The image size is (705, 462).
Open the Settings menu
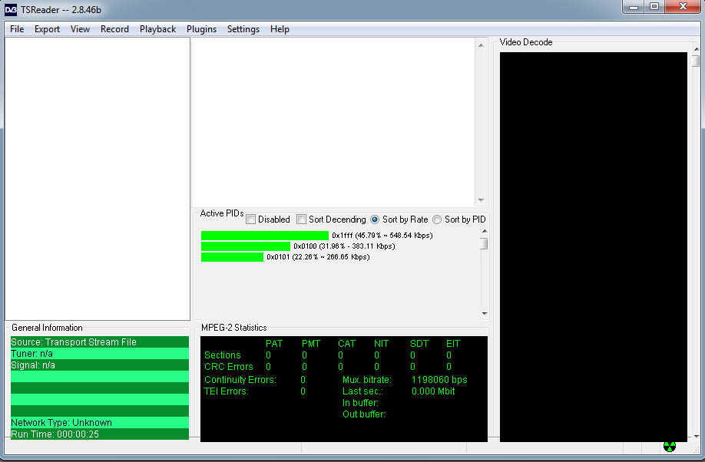click(243, 29)
